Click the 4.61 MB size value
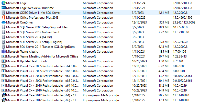This screenshot has height=103, width=200. pyautogui.click(x=164, y=13)
